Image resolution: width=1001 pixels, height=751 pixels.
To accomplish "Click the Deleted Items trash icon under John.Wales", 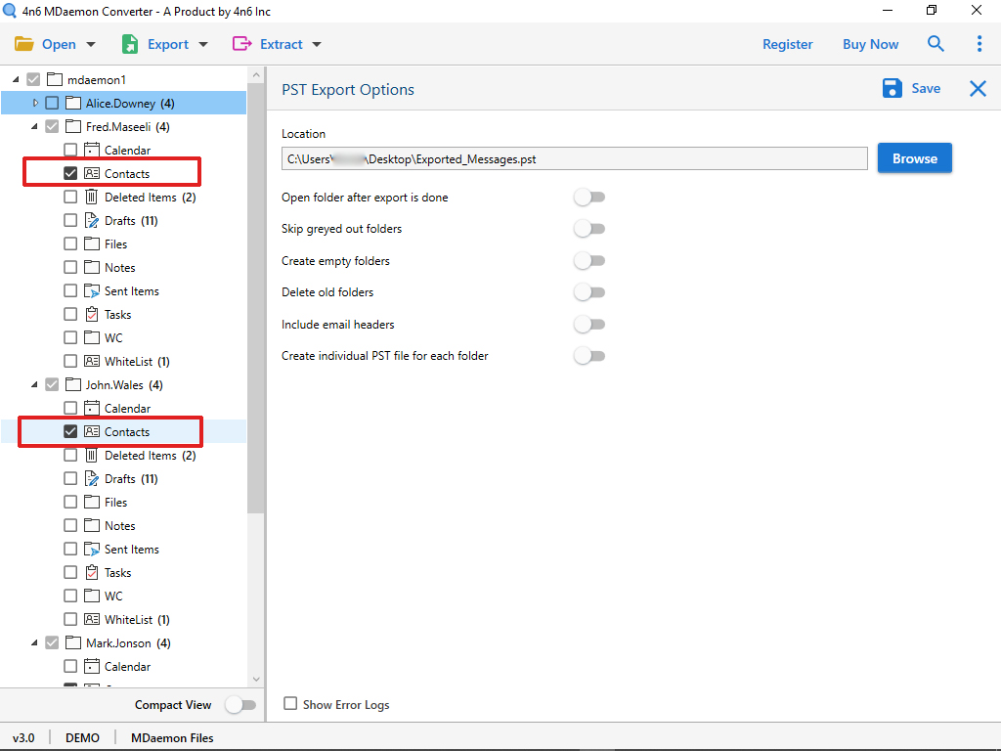I will click(x=92, y=456).
